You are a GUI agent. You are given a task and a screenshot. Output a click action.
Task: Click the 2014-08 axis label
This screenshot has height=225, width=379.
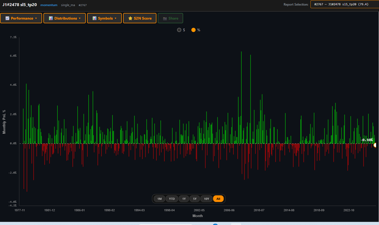[289, 210]
